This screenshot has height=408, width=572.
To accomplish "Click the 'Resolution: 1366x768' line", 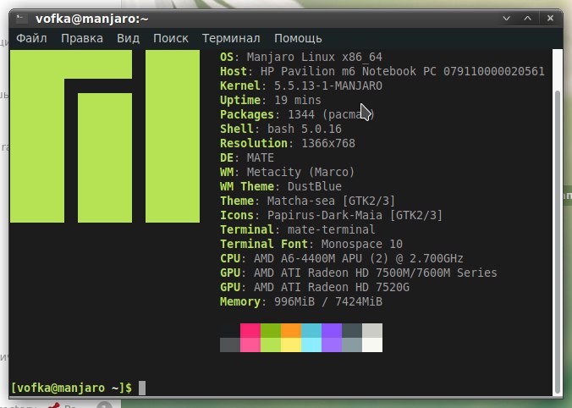I will pos(288,143).
